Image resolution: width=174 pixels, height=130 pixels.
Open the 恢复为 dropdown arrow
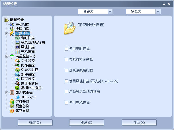click(x=158, y=11)
